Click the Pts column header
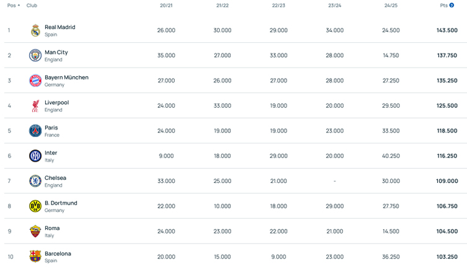467x274 pixels. 443,6
